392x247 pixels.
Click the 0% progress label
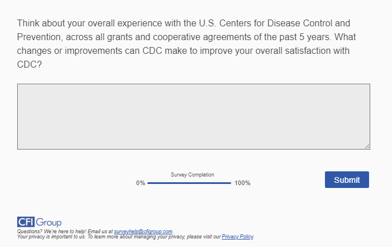tap(140, 183)
